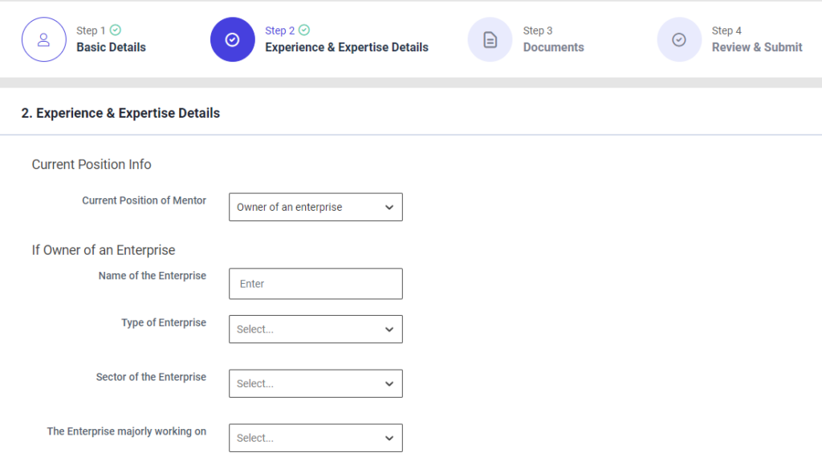Viewport: 822px width, 461px height.
Task: Click the 'Name of the Enterprise' label
Action: tap(152, 276)
